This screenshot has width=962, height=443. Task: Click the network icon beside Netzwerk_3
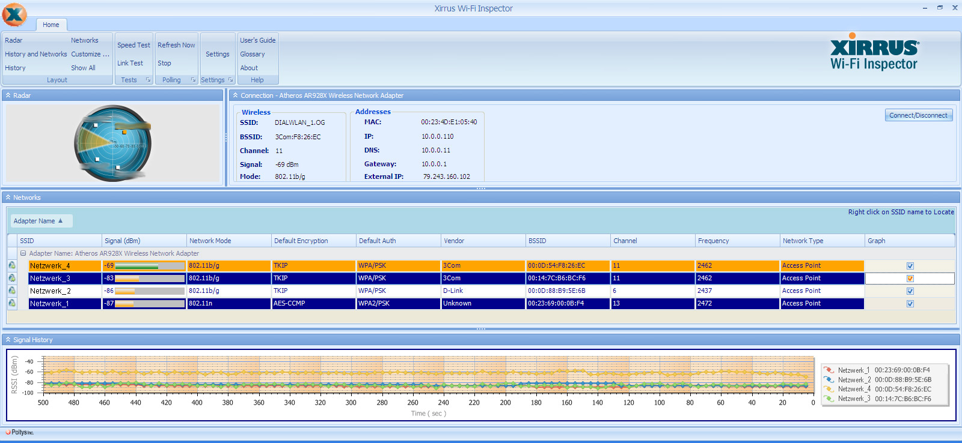click(x=12, y=278)
